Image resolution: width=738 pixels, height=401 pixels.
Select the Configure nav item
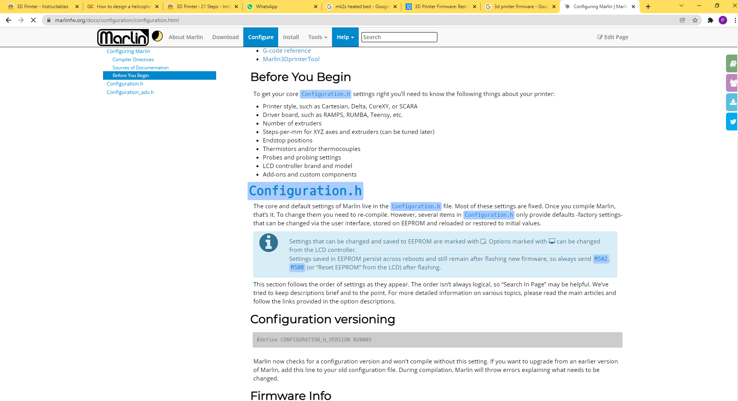(x=261, y=37)
